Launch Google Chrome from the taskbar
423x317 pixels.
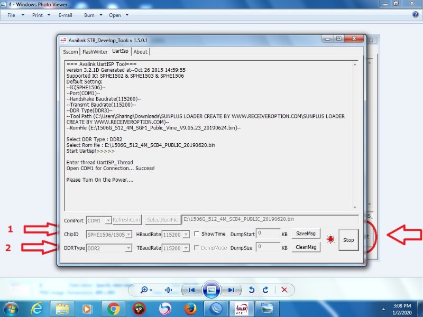(x=113, y=308)
